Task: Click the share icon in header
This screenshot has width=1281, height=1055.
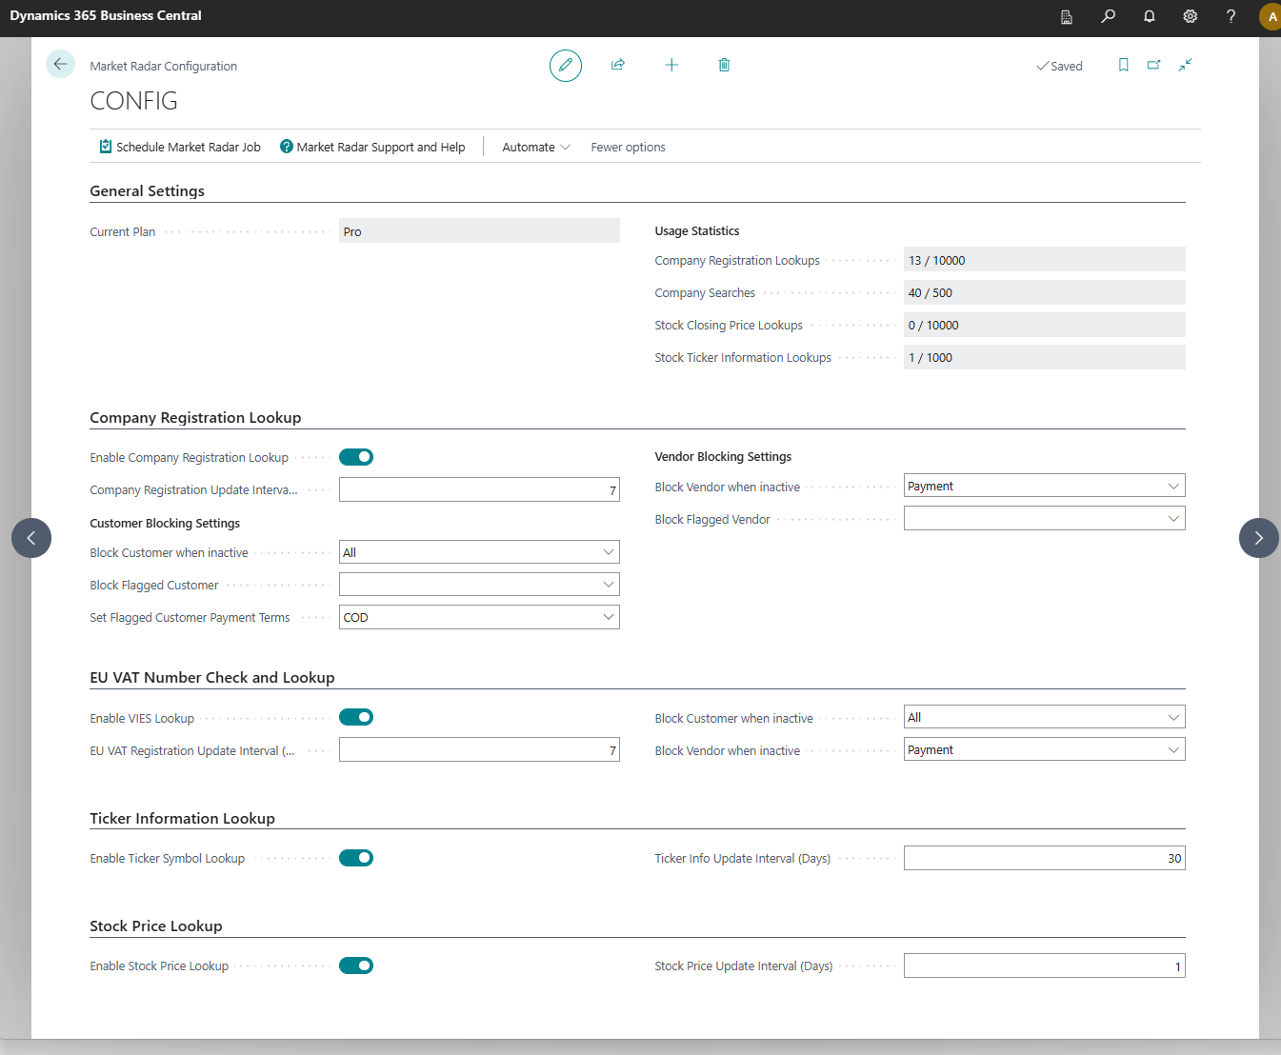Action: pyautogui.click(x=618, y=65)
